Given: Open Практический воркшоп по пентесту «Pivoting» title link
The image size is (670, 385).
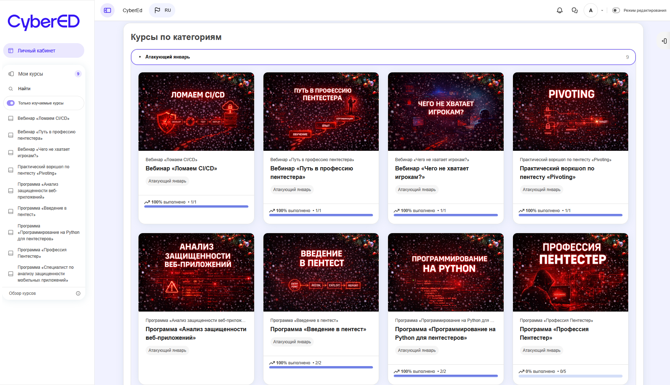Looking at the screenshot, I should point(556,173).
